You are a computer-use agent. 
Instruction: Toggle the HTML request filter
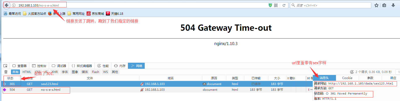[x=27, y=72]
